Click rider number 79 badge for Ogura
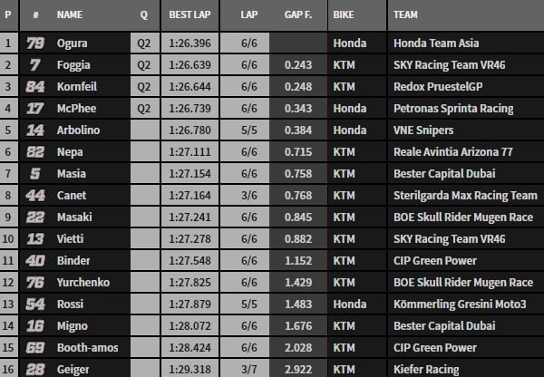This screenshot has width=544, height=377. pyautogui.click(x=35, y=43)
